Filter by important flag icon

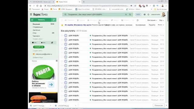point(34,43)
